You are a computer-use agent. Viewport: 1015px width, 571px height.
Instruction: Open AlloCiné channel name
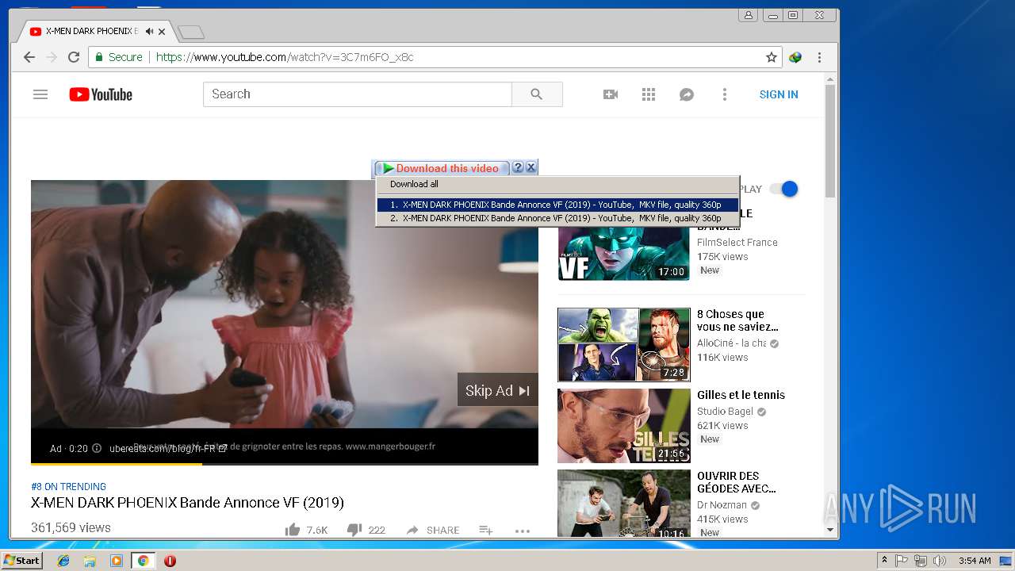click(x=731, y=343)
